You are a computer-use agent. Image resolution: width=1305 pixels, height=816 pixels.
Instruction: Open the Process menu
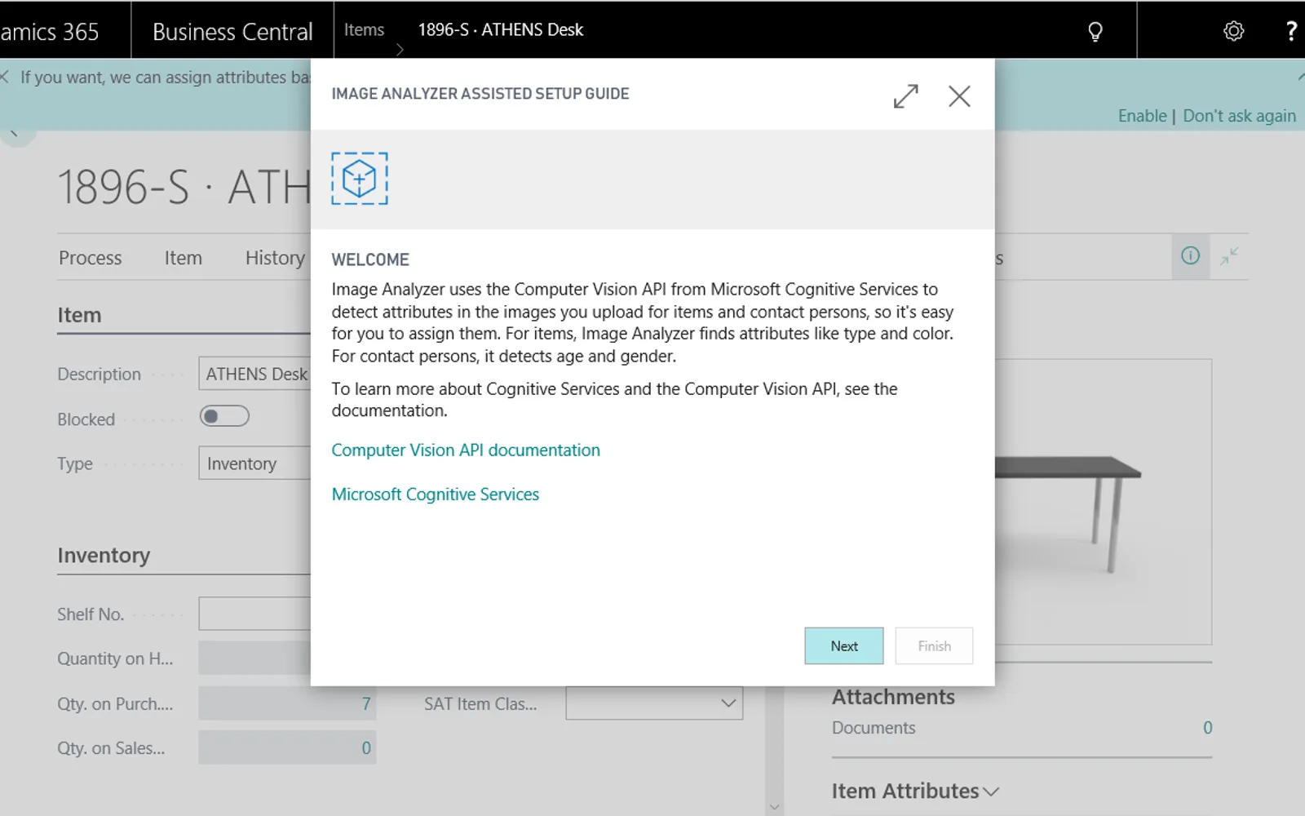tap(90, 258)
